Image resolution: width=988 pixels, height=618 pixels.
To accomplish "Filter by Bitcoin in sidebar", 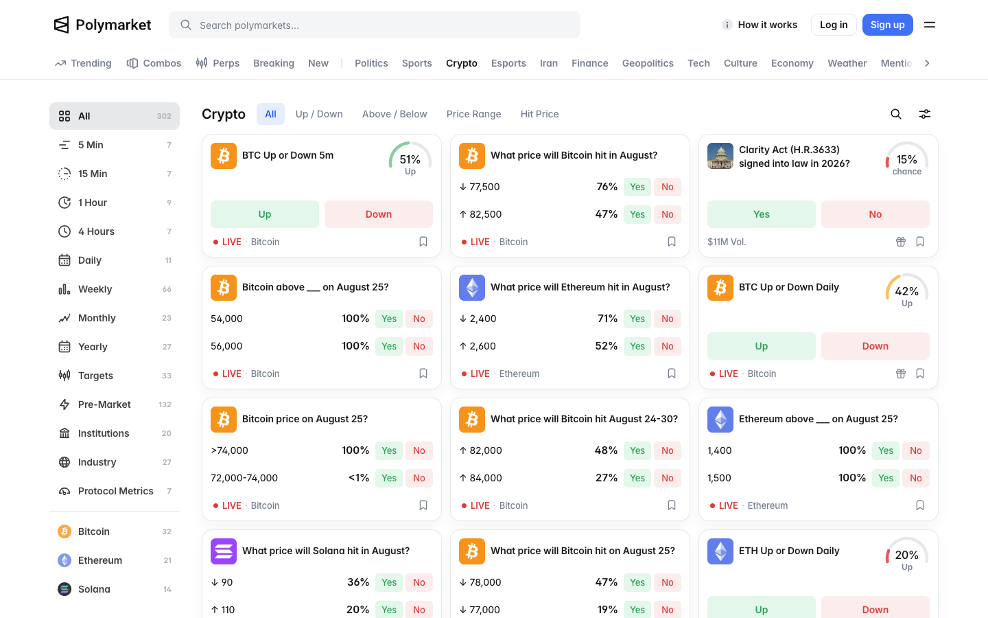I will (x=115, y=531).
